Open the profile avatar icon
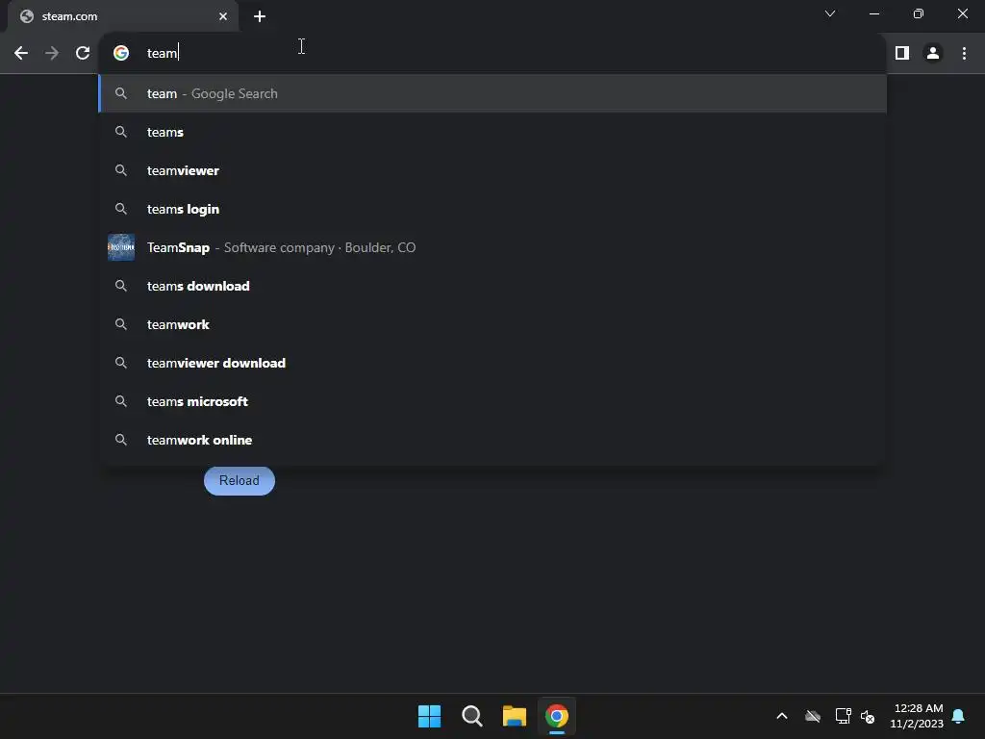 933,54
